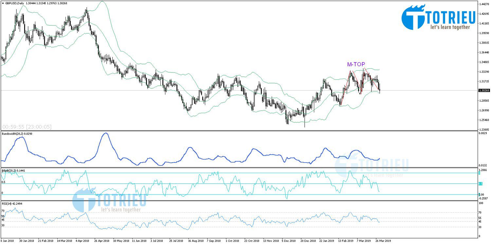Select the 0.5 level line in BBpB pane
Screen dimensions: 491x244
coord(131,184)
